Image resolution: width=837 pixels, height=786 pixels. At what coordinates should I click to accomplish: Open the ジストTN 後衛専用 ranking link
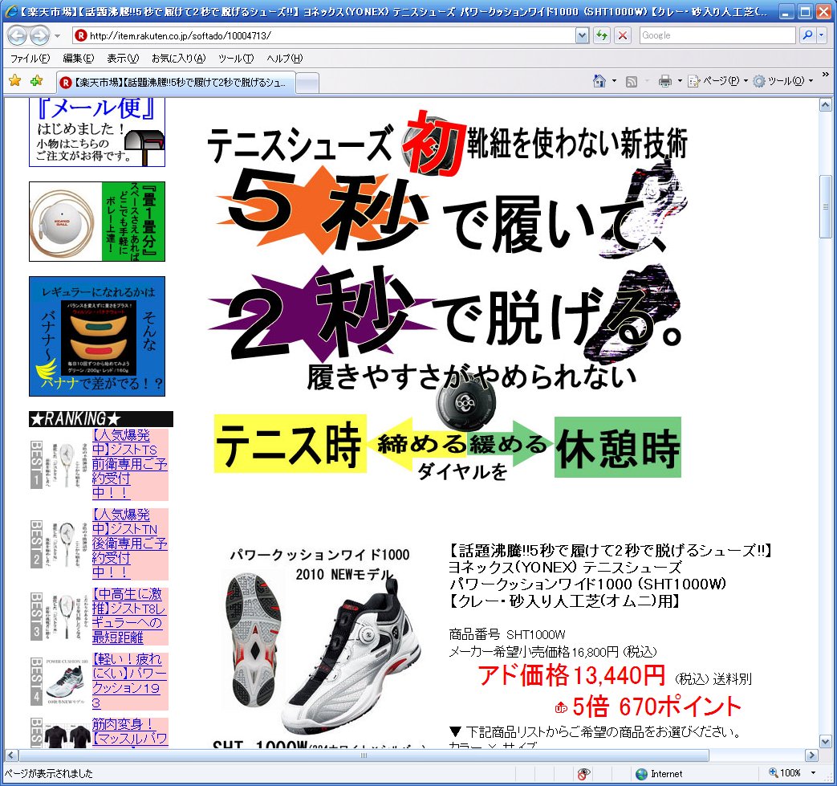pyautogui.click(x=130, y=544)
